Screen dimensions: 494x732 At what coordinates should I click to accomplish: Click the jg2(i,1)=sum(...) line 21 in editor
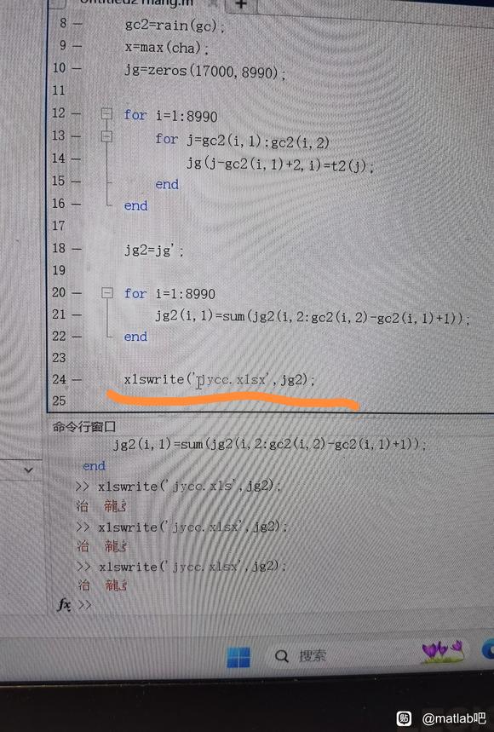tap(313, 317)
